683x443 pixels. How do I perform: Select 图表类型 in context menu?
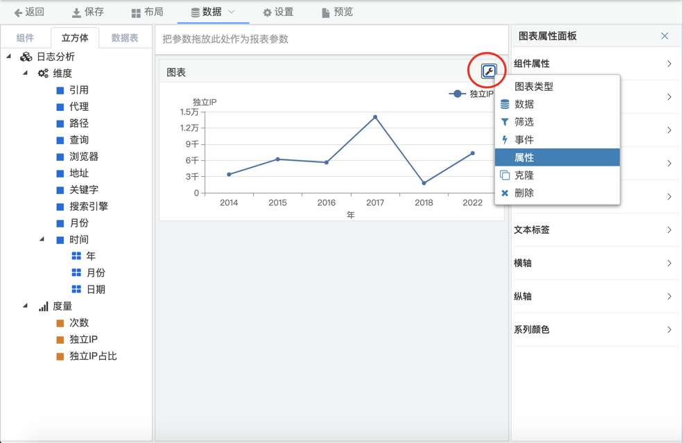(557, 86)
